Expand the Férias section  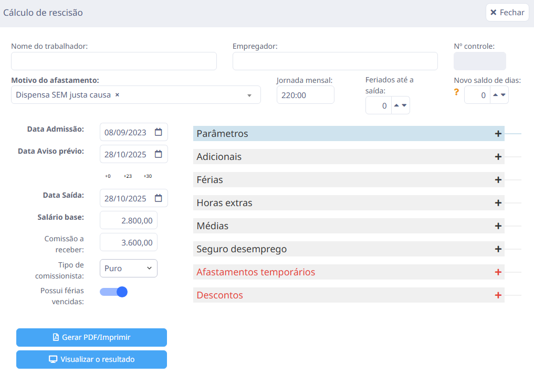(x=349, y=180)
